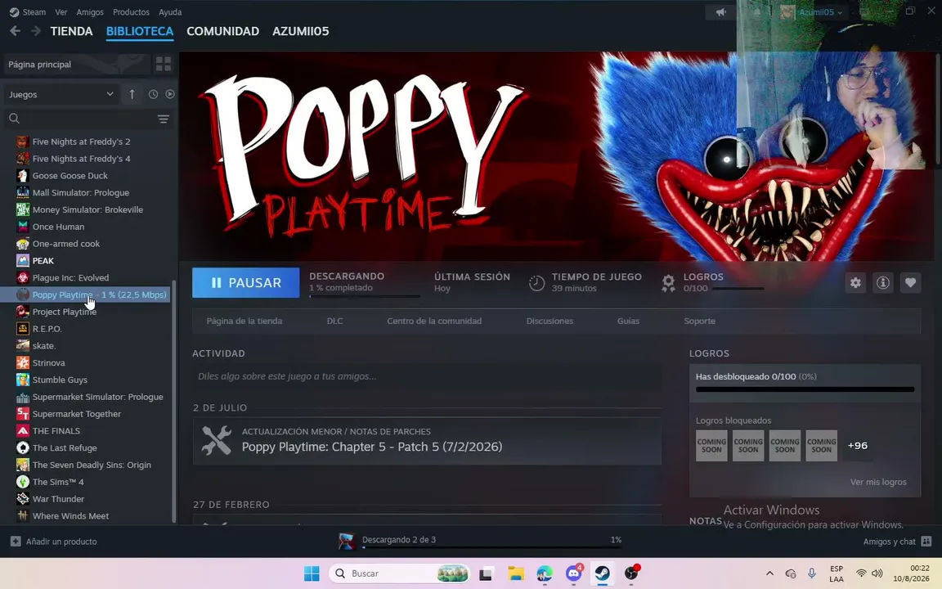The image size is (942, 589).
Task: Click the activity post text field
Action: click(x=427, y=376)
